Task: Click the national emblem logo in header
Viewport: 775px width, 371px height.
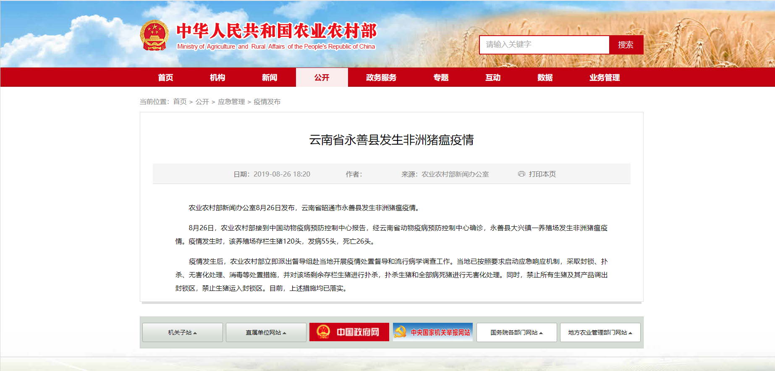Action: pyautogui.click(x=154, y=36)
